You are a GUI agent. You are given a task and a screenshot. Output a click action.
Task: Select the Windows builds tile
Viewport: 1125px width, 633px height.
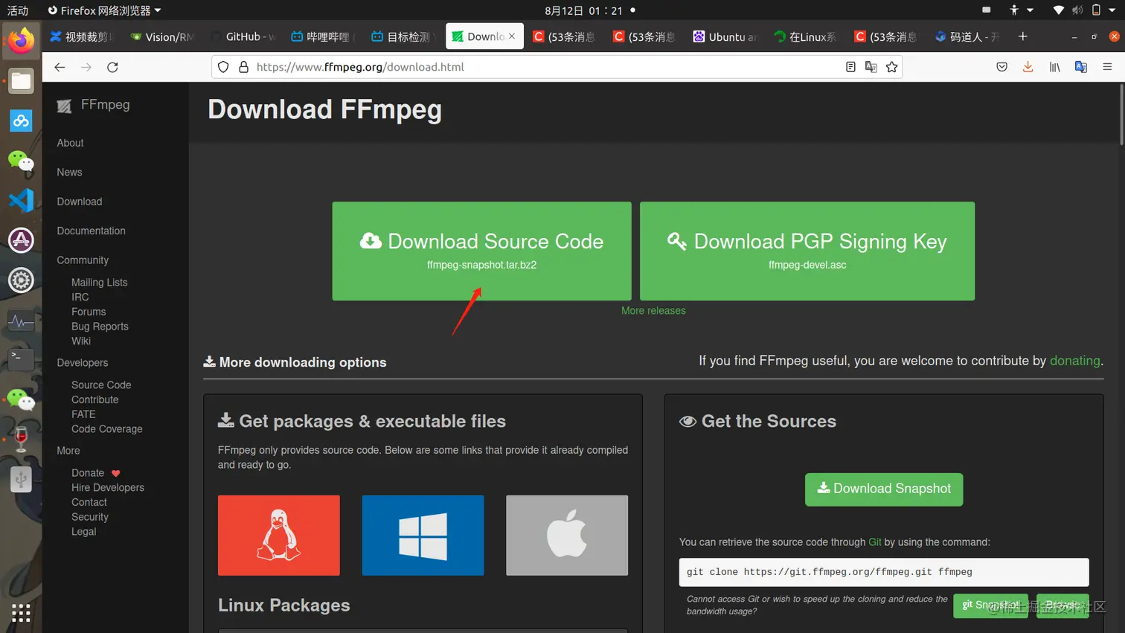coord(423,536)
